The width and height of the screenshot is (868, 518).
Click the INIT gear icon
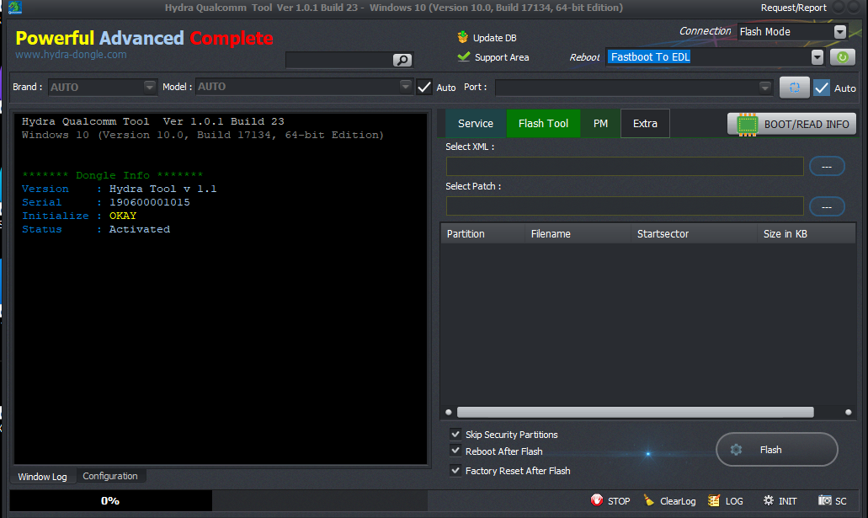[769, 500]
